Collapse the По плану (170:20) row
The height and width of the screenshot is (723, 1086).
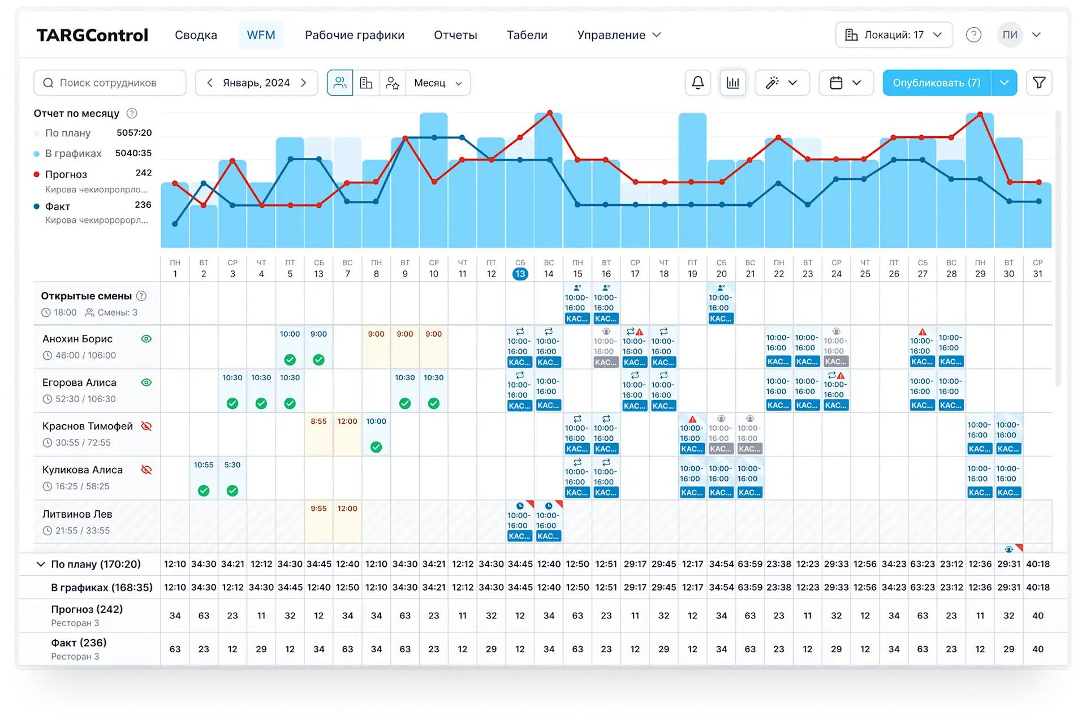click(x=41, y=564)
